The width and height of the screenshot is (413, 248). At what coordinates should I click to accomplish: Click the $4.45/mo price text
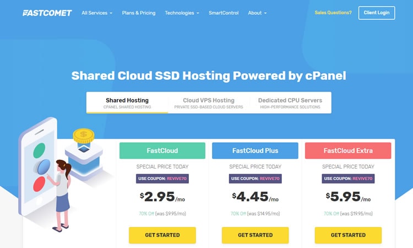pos(255,197)
